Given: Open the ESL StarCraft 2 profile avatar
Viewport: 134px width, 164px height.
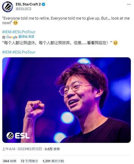Looking at the screenshot, I should click(x=8, y=7).
